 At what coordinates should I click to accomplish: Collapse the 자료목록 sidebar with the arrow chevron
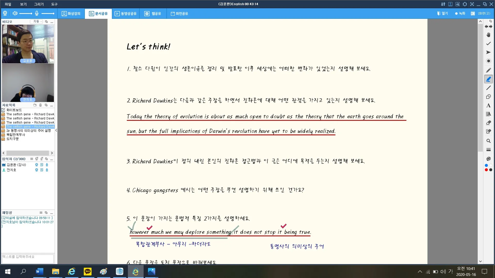[x=56, y=131]
